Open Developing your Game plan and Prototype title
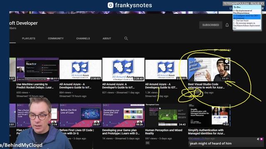The height and width of the screenshot is (149, 266). click(x=121, y=132)
